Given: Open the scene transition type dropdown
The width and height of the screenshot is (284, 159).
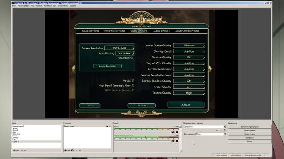Looking at the screenshot, I should [205, 127].
